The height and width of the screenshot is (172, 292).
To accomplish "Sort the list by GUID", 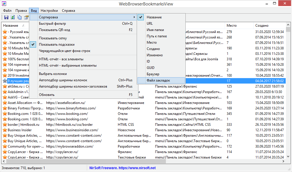I will 161,68.
